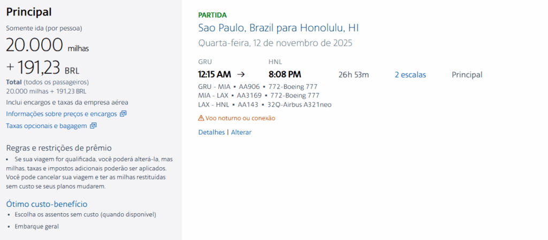Click the arrow between departure and arrival times
Image resolution: width=548 pixels, height=240 pixels.
(x=241, y=74)
